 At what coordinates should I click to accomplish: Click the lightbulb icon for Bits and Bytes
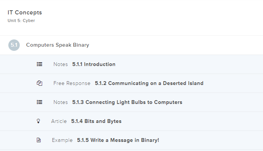coord(38,121)
